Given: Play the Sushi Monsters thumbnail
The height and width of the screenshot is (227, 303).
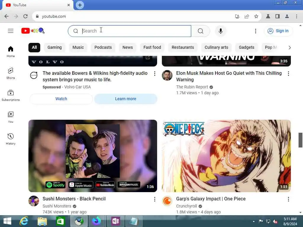Looking at the screenshot, I should tap(93, 156).
